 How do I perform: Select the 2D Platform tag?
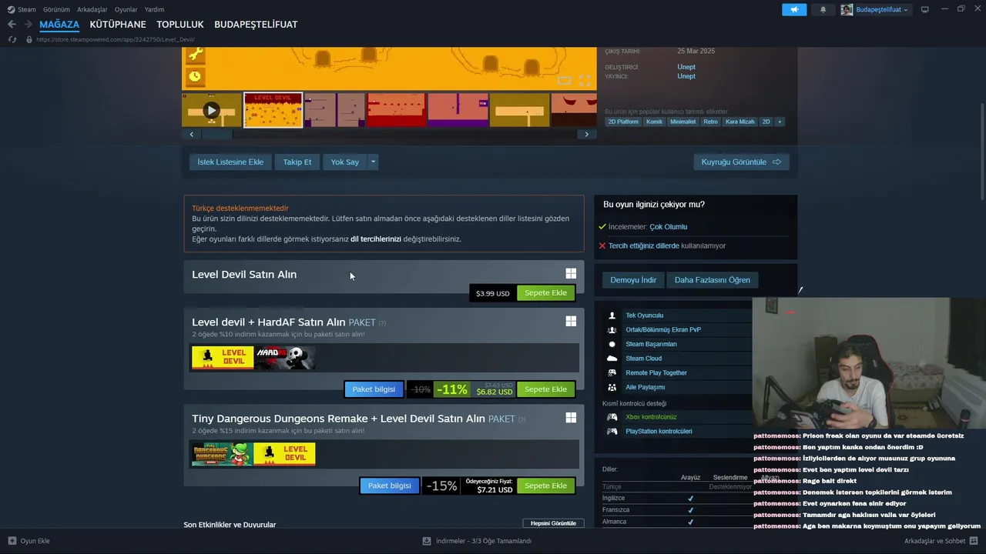tap(623, 122)
